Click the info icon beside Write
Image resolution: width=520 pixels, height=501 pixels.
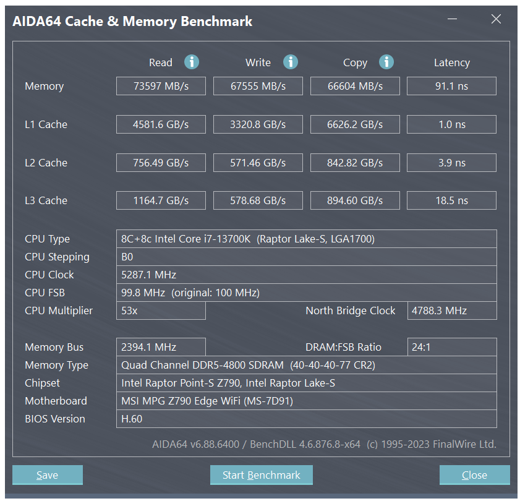point(291,62)
